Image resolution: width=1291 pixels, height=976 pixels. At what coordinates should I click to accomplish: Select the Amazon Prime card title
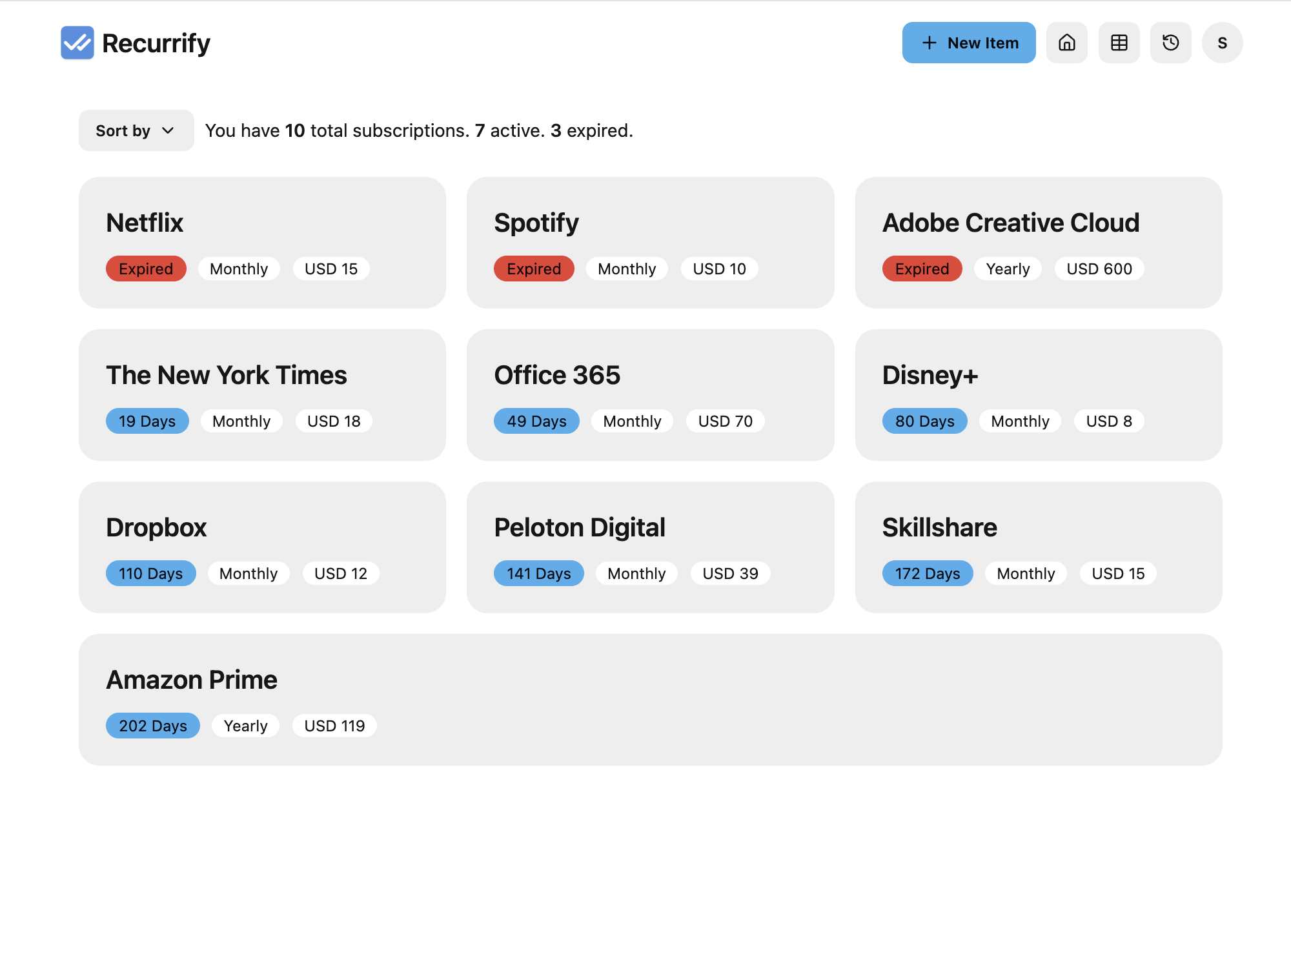point(192,680)
